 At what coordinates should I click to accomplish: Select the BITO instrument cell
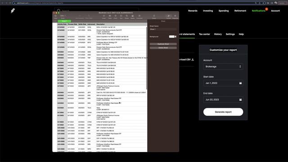coord(91,43)
